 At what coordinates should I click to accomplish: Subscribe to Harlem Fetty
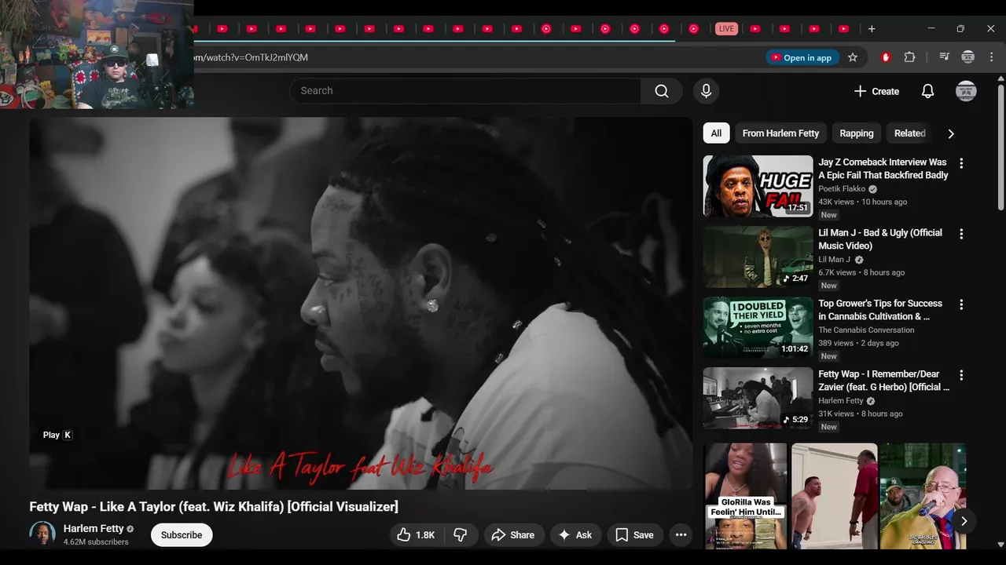pos(182,535)
